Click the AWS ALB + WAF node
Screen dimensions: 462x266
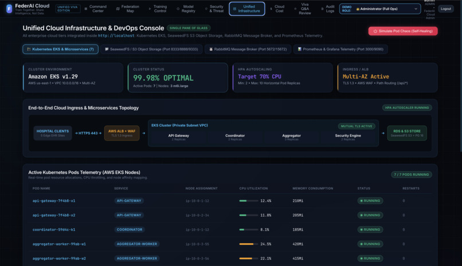click(122, 133)
